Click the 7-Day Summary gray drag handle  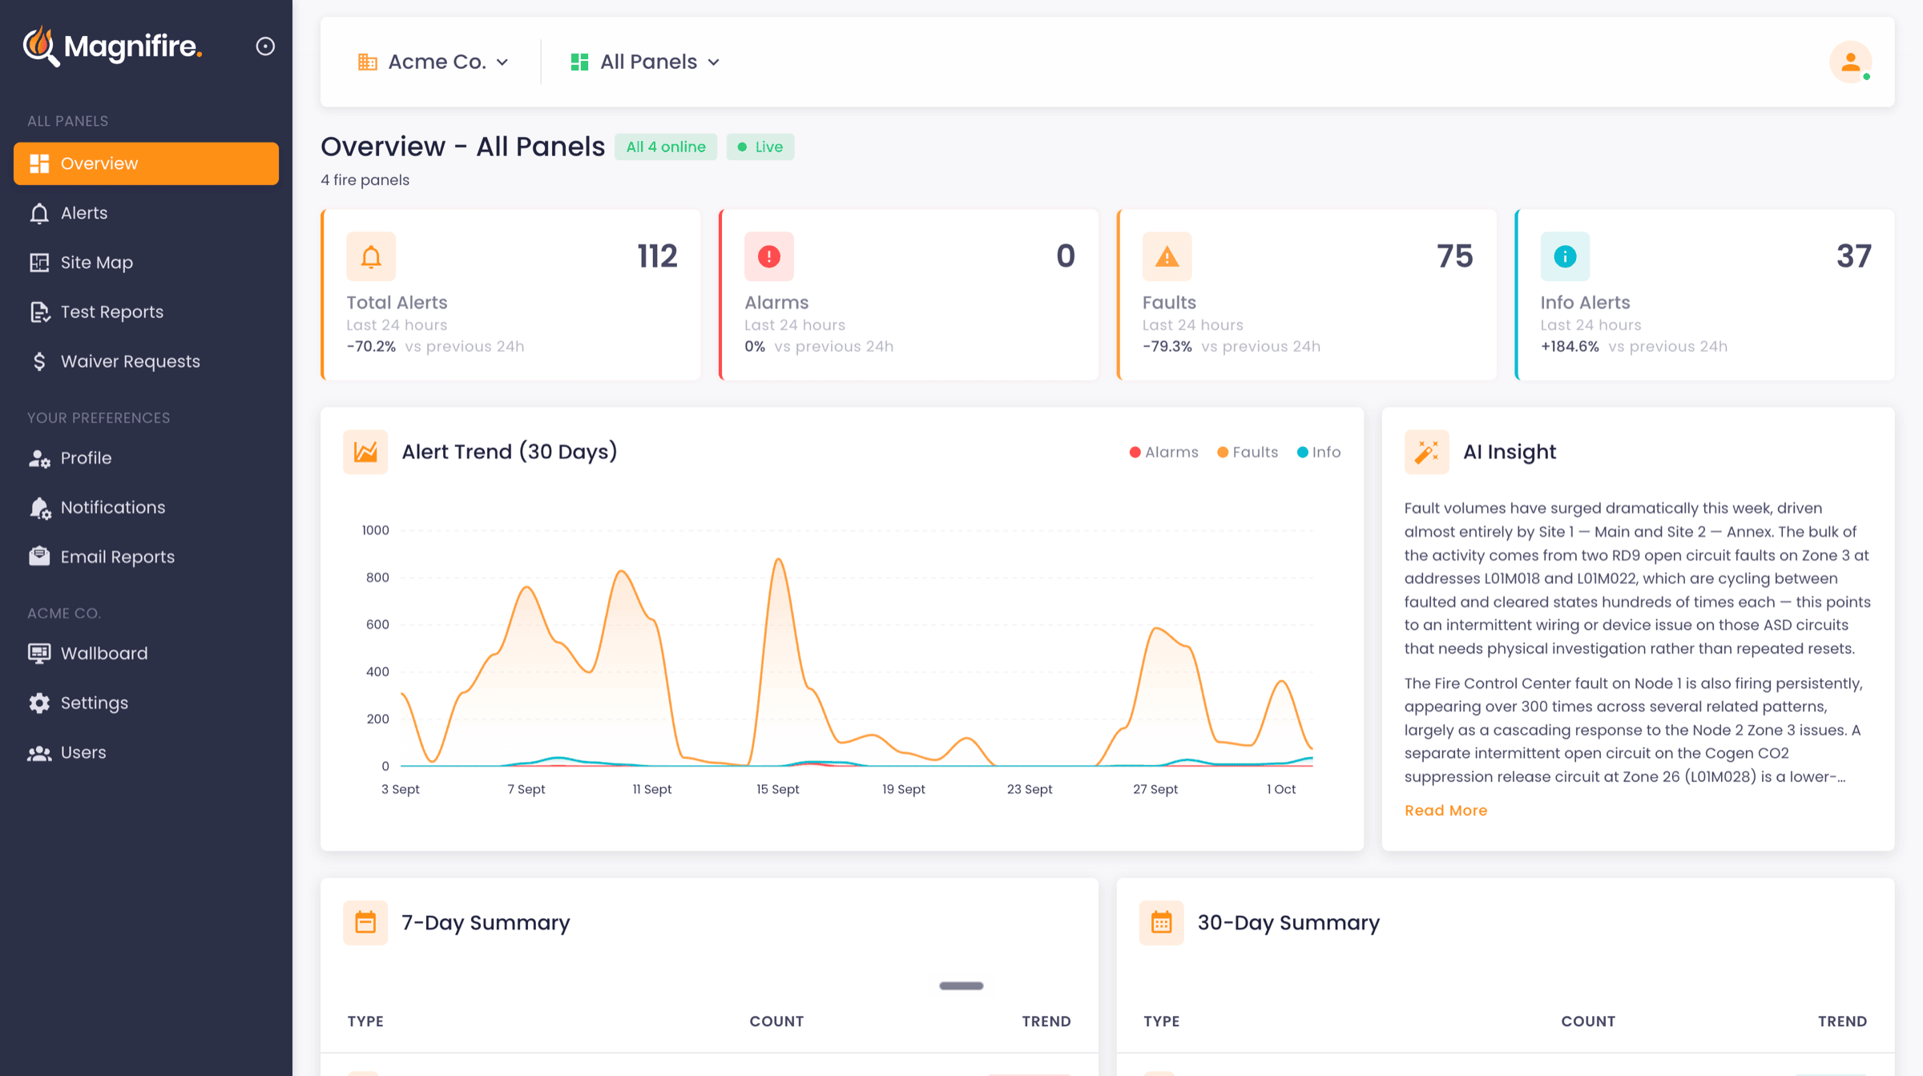coord(961,986)
